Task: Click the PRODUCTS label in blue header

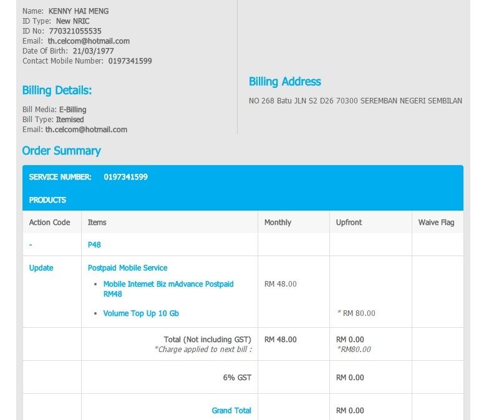Action: click(x=47, y=200)
